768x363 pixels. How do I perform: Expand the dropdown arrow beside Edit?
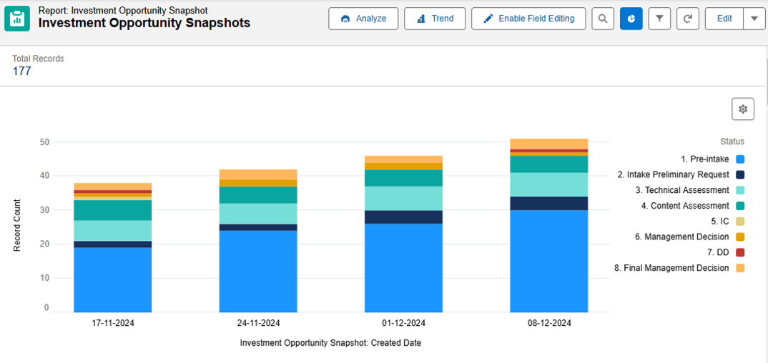click(754, 19)
